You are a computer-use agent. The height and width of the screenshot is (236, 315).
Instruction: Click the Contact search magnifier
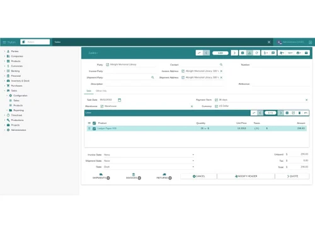point(221,65)
